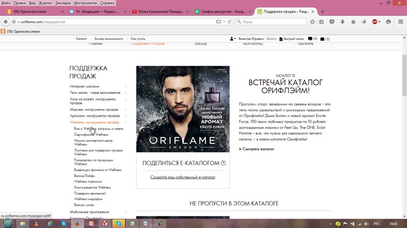Click the paper plane share icon
The height and width of the screenshot is (228, 407).
364,22
